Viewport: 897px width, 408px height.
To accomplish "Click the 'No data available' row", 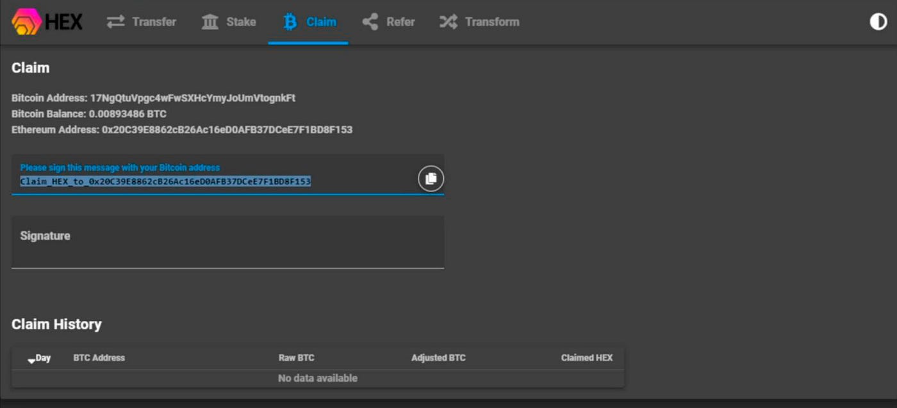I will pos(318,379).
